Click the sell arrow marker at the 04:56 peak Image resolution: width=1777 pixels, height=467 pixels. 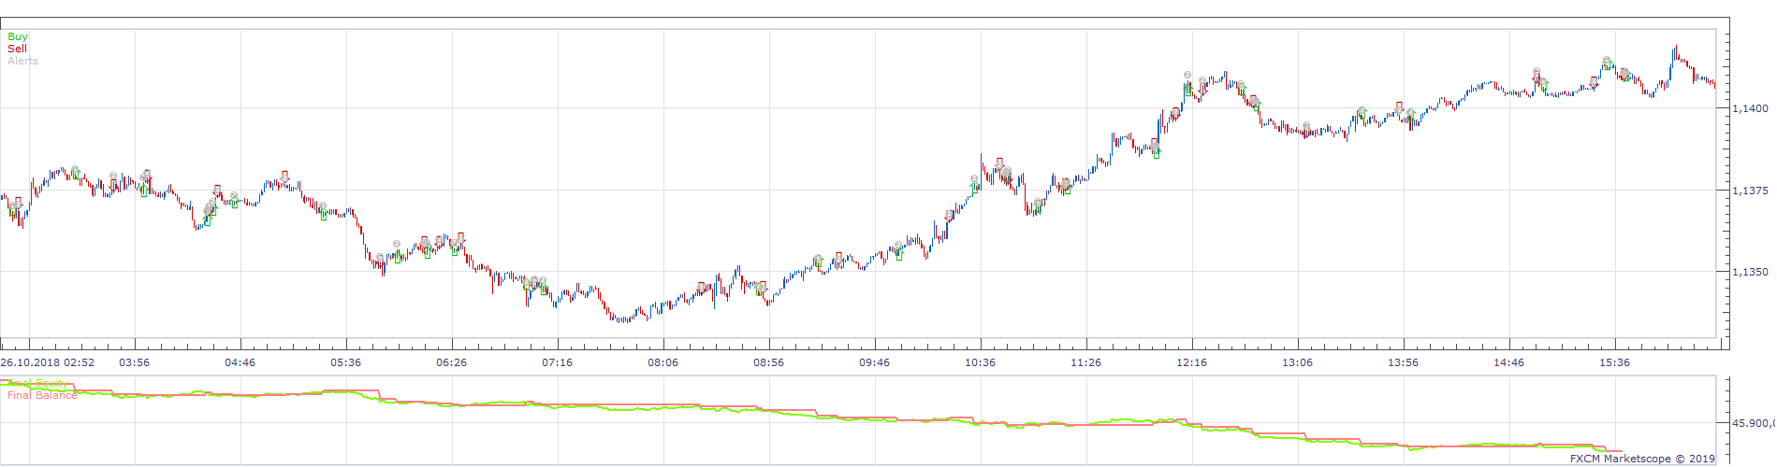point(284,176)
